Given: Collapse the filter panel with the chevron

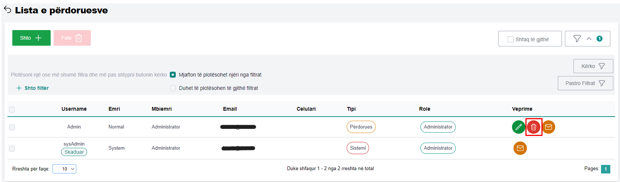Looking at the screenshot, I should coord(589,39).
